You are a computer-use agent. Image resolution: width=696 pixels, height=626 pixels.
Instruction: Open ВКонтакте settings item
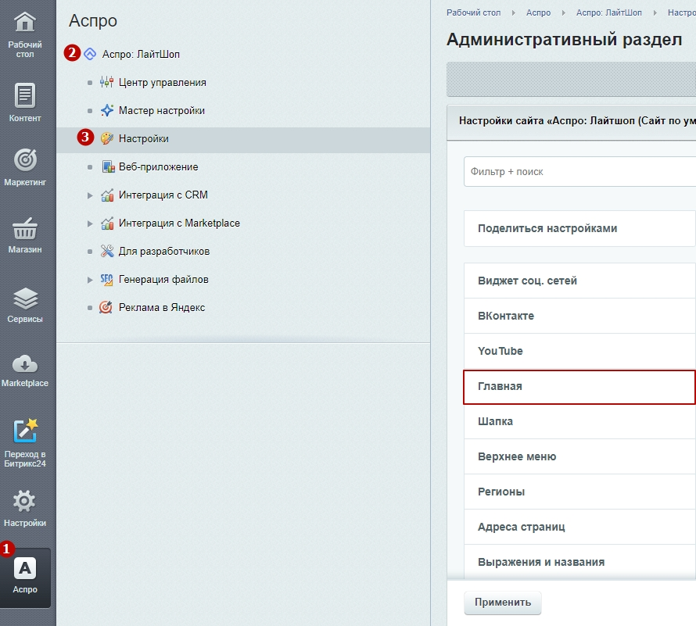tap(579, 316)
